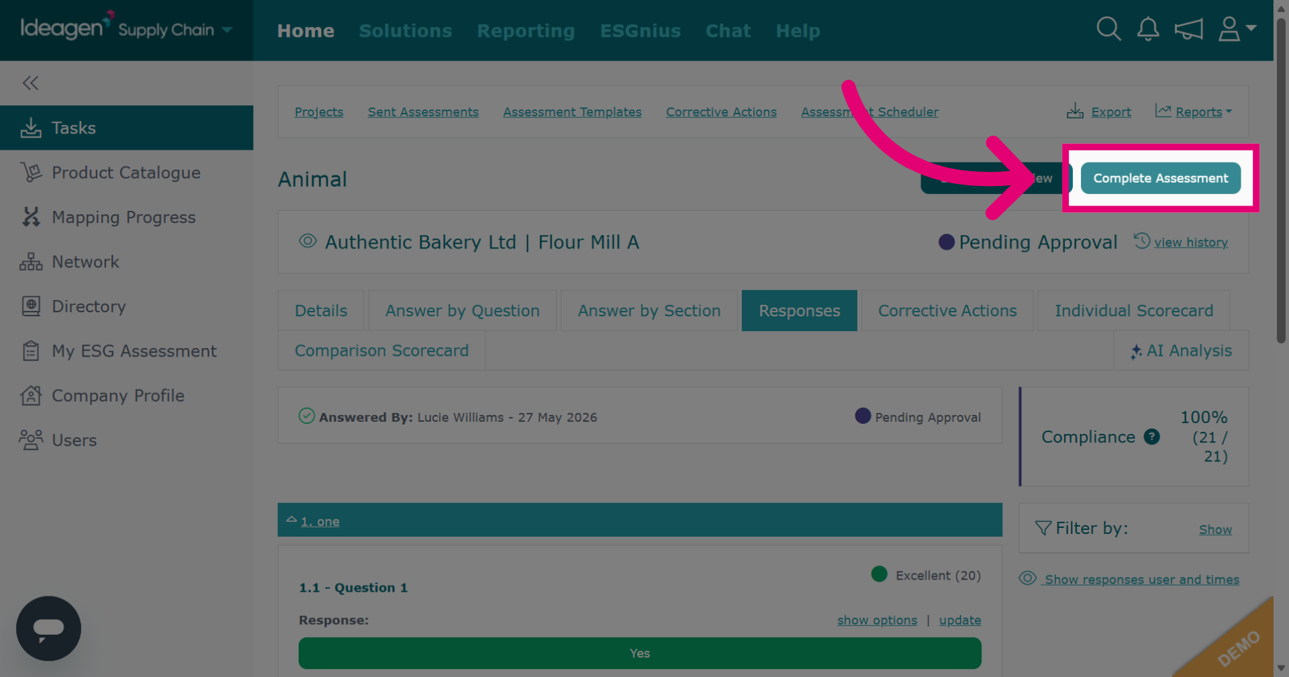Click the view history link
Screen dimensions: 1289x677
click(x=1190, y=242)
